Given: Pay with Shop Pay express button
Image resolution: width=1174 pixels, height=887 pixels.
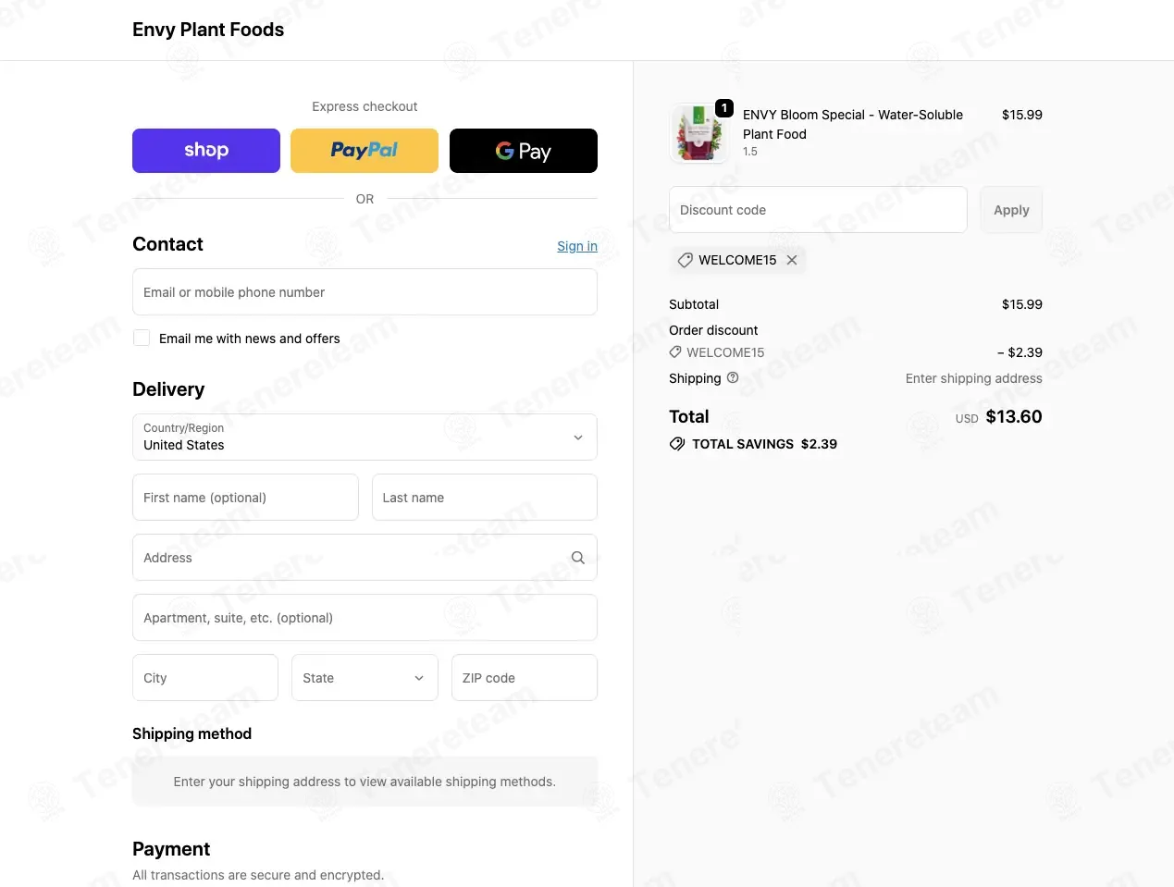Looking at the screenshot, I should tap(206, 151).
